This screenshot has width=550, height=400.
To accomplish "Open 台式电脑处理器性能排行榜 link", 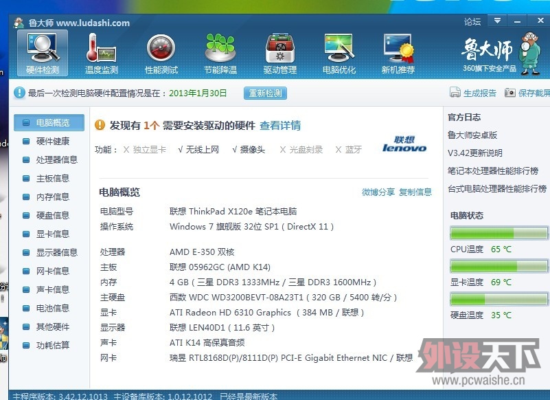I will (497, 189).
